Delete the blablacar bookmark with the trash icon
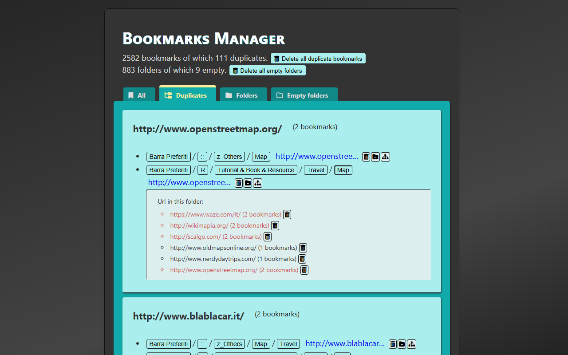Screen dimensions: 568x355 tap(393, 344)
